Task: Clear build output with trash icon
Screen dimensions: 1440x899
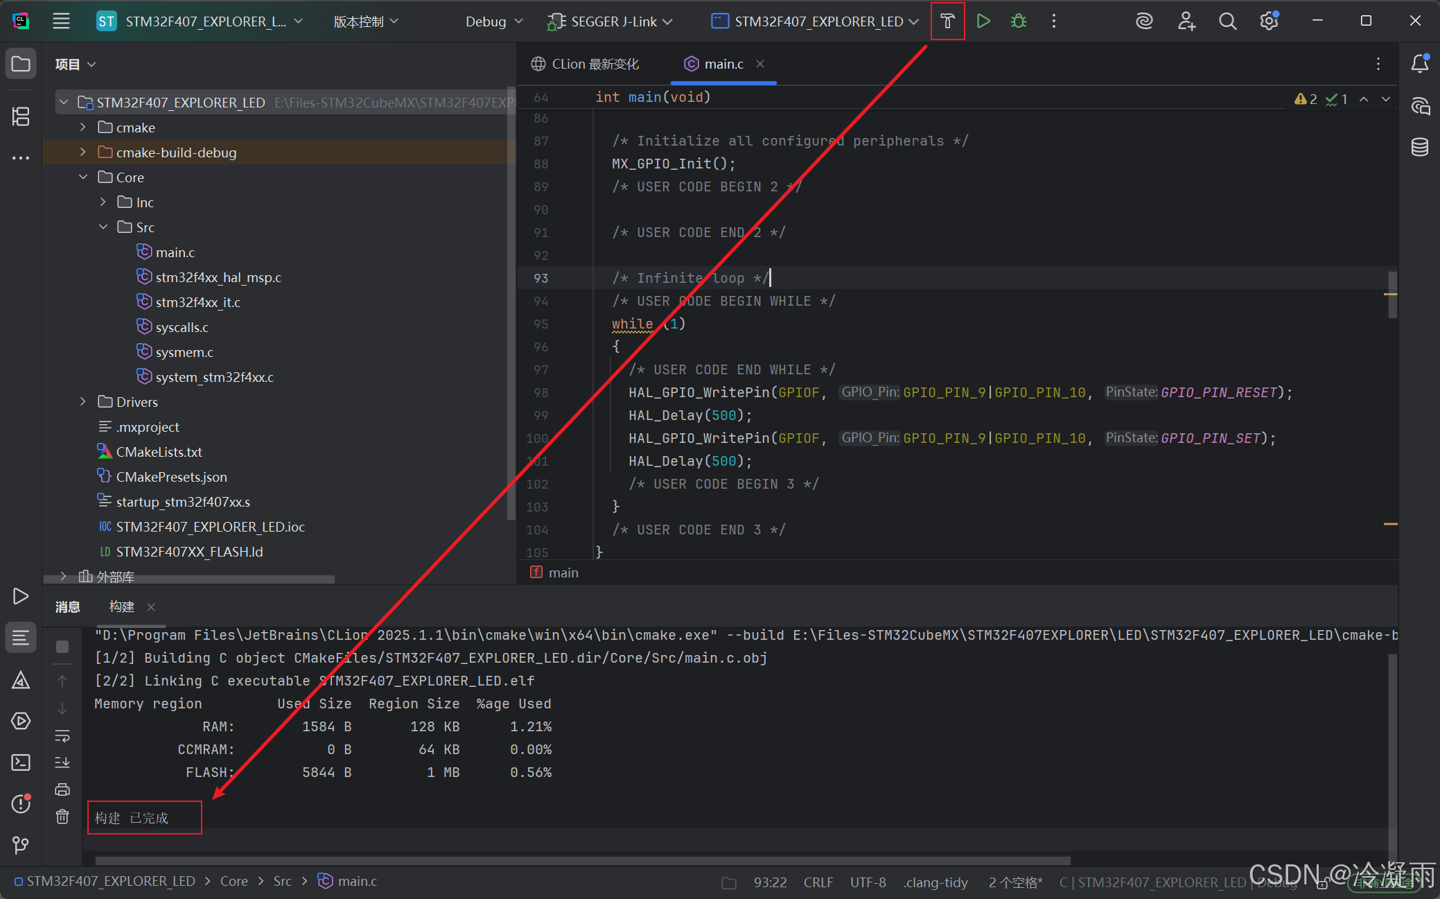Action: coord(62,817)
